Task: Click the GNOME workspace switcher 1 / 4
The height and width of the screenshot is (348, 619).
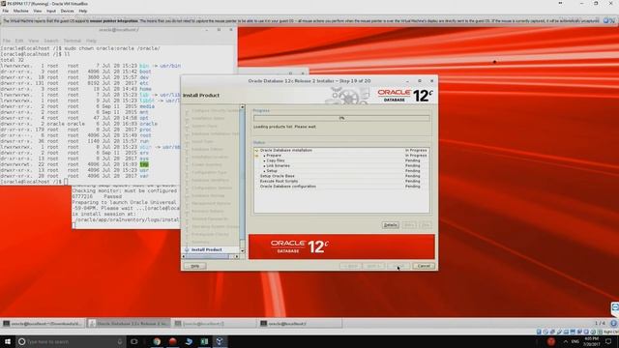Action: 600,324
